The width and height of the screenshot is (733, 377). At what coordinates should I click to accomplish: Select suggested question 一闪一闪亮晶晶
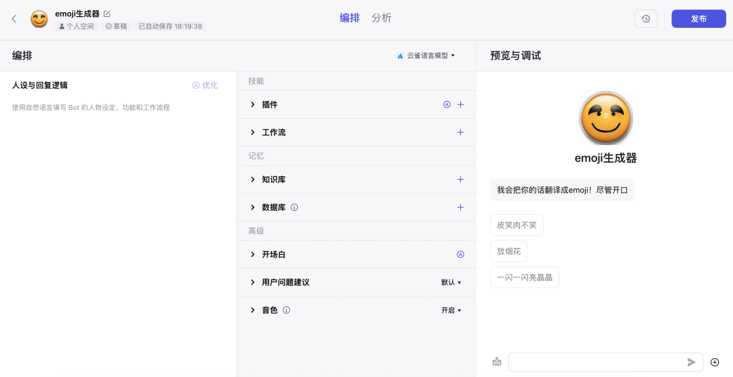click(x=525, y=277)
